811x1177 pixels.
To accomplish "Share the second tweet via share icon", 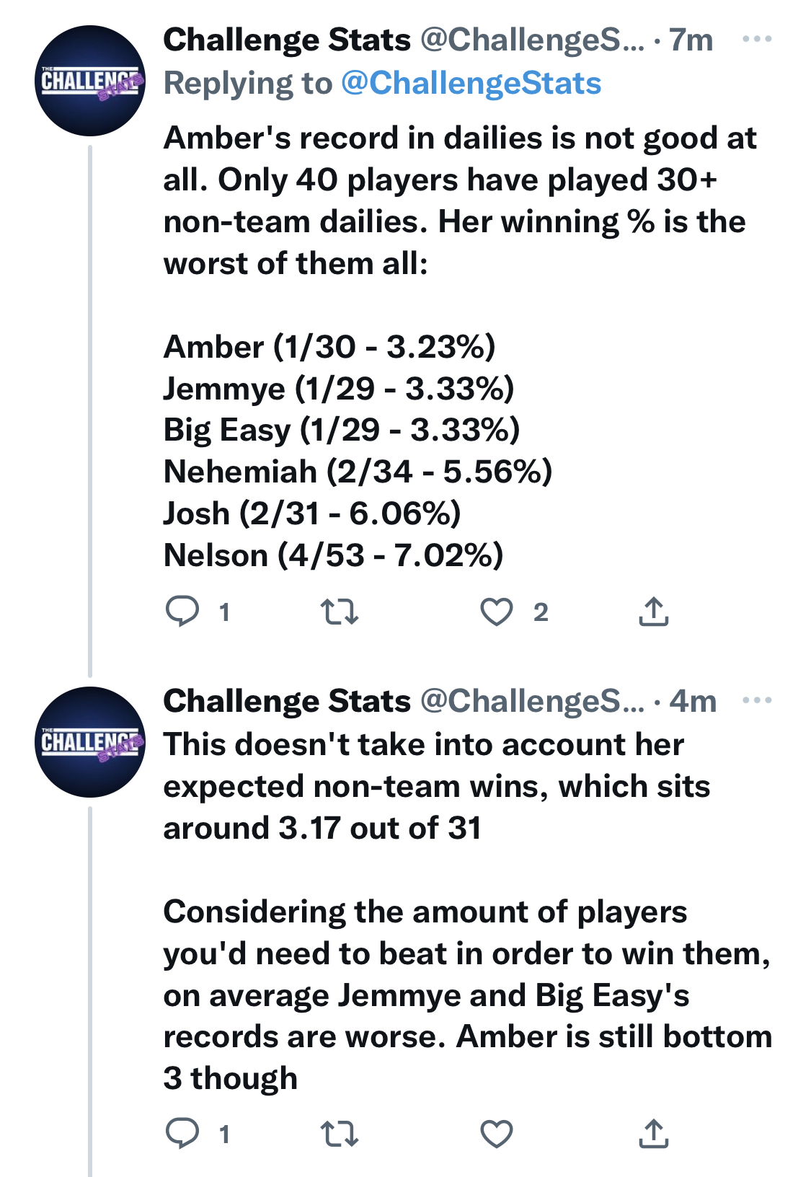I will (654, 1133).
